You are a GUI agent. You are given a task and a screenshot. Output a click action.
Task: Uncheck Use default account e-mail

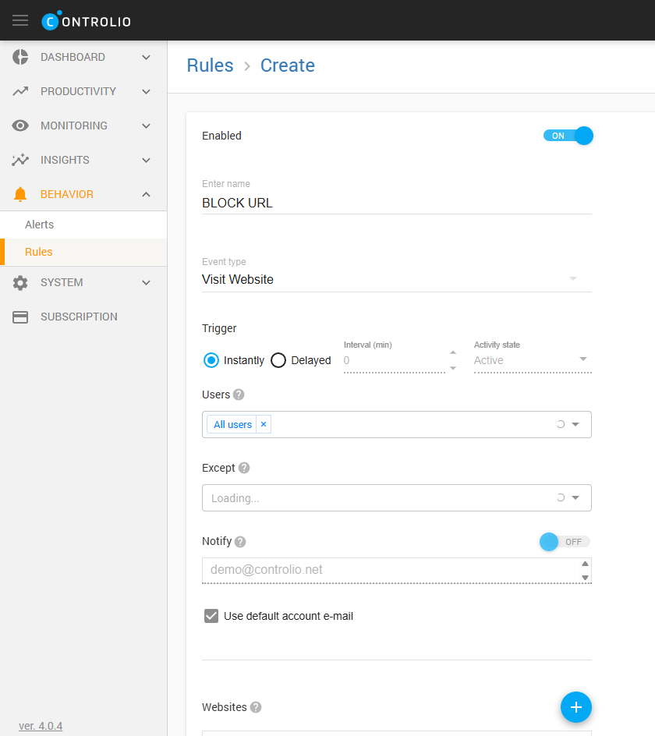click(x=211, y=616)
